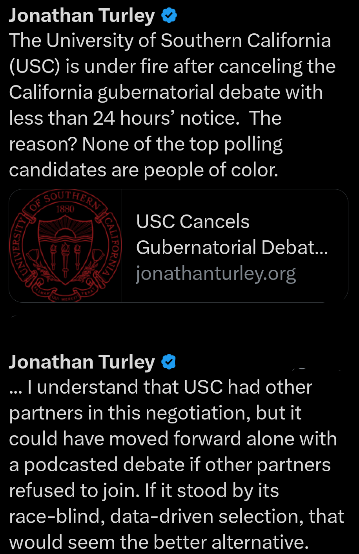The width and height of the screenshot is (359, 554).
Task: Click the "podcasted debate" phrase
Action: click(x=104, y=465)
